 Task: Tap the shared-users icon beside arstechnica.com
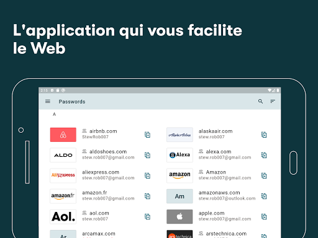[x=201, y=233]
